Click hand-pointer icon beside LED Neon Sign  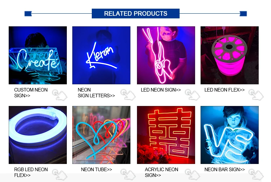tap(192, 95)
